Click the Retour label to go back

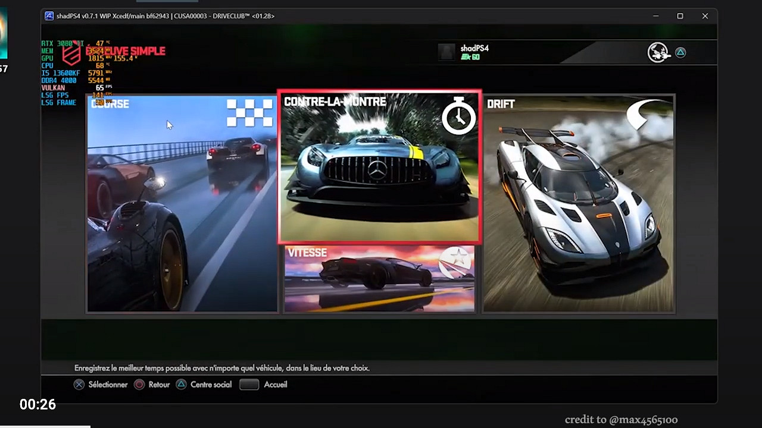(159, 385)
